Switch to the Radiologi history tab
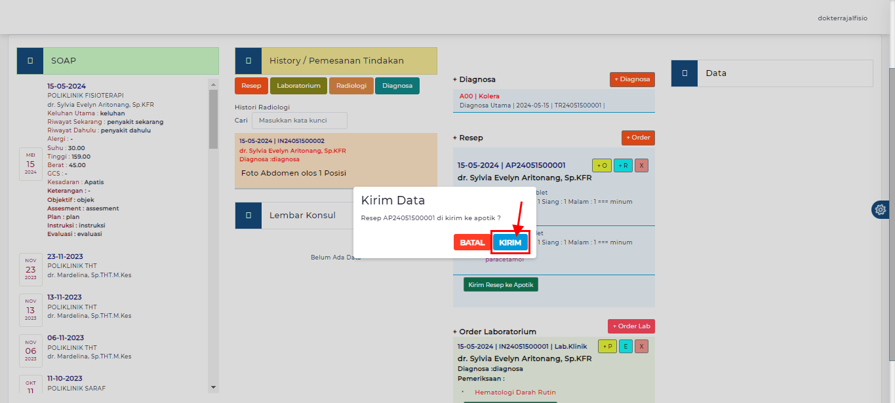Image resolution: width=895 pixels, height=403 pixels. pos(351,86)
